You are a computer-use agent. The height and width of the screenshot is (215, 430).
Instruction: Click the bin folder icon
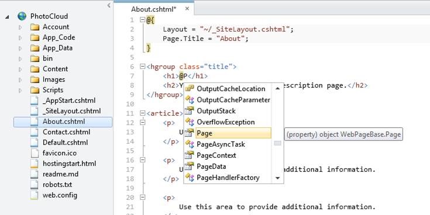click(x=35, y=58)
